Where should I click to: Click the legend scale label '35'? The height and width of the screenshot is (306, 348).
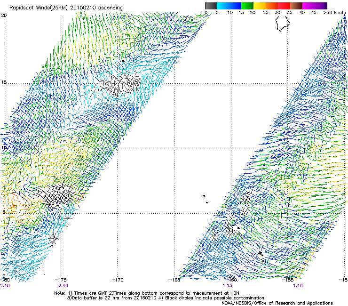point(290,13)
